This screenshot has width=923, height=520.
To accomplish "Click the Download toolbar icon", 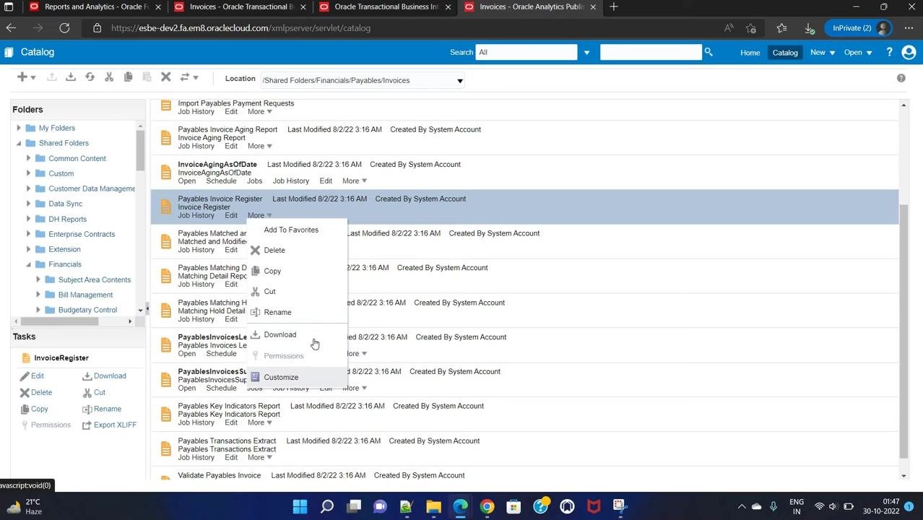I will [70, 77].
